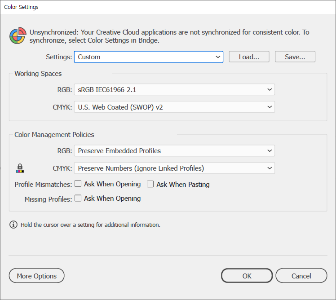This screenshot has width=336, height=300.
Task: Click the info icon beside hint text
Action: pyautogui.click(x=13, y=225)
